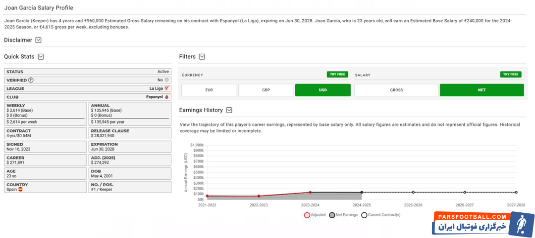Collapse the Filters section
535x238 pixels.
202,57
